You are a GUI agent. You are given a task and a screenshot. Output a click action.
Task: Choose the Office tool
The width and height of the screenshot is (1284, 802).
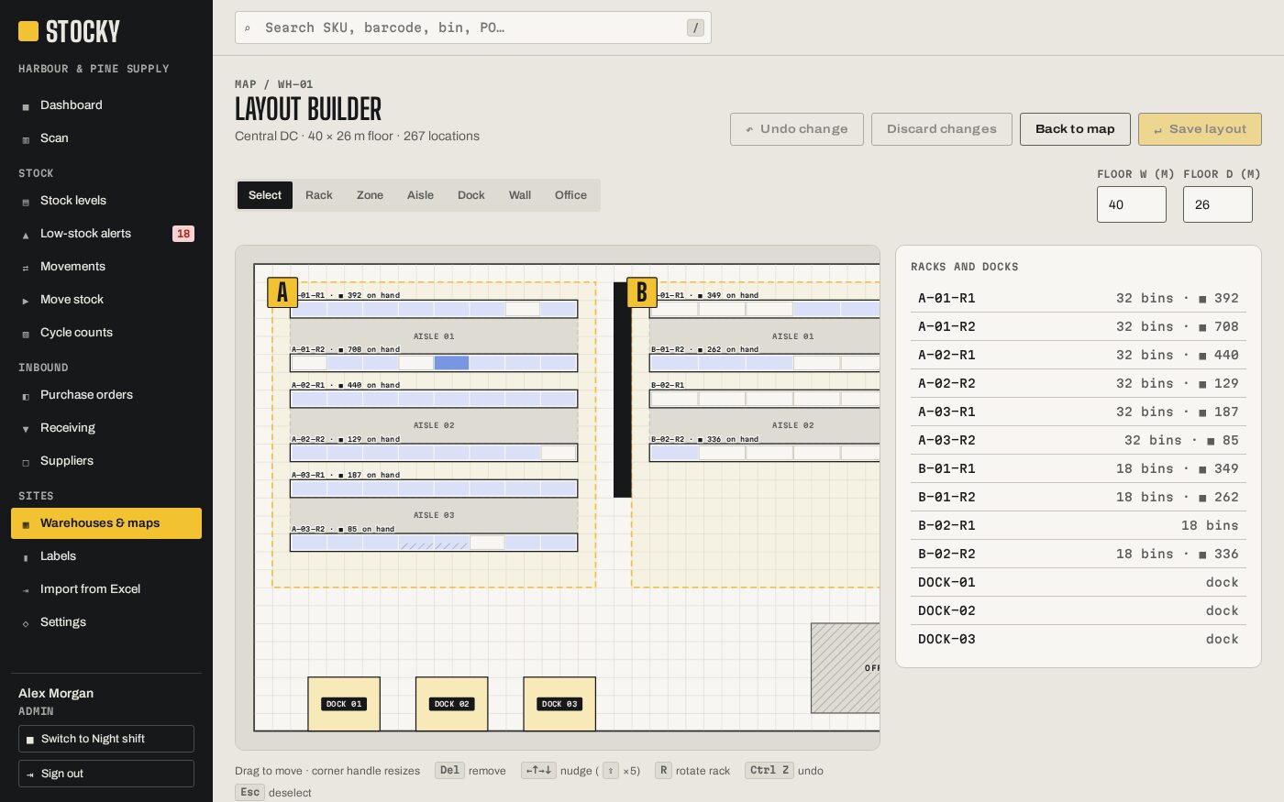coord(570,195)
